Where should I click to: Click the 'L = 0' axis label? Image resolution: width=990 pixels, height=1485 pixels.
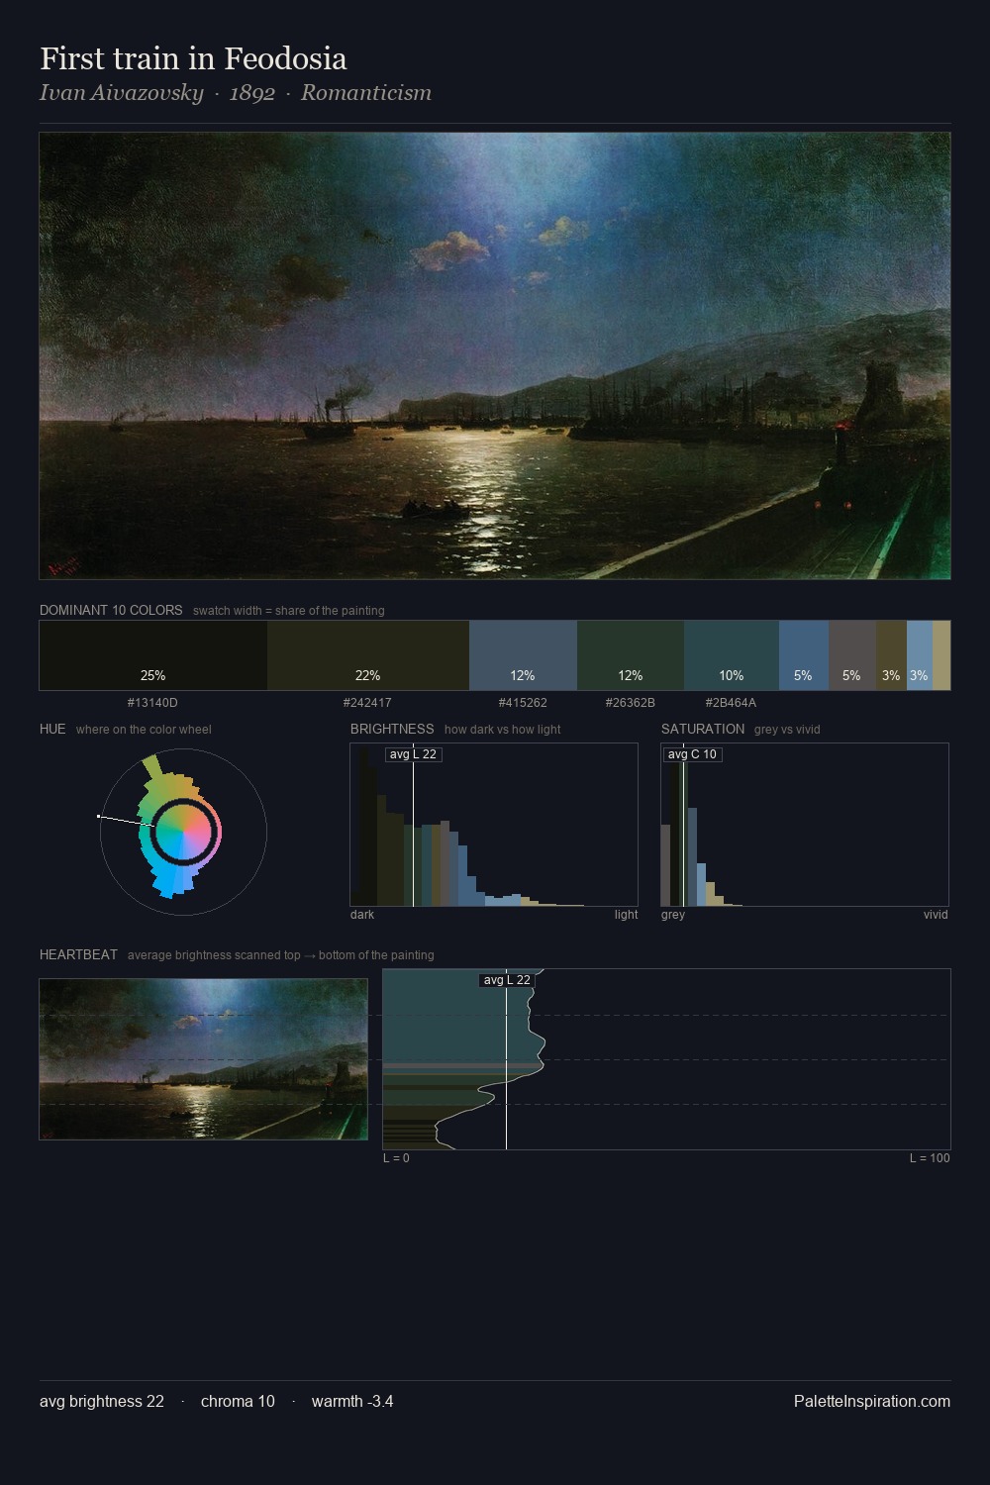(396, 1158)
